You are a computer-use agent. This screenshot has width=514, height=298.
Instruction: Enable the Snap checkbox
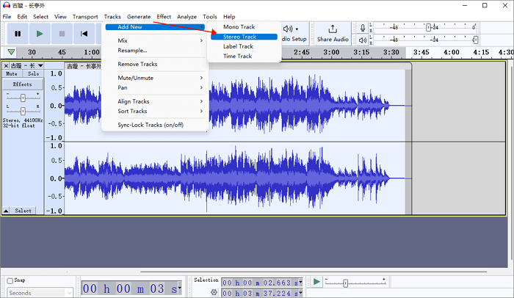coord(10,280)
